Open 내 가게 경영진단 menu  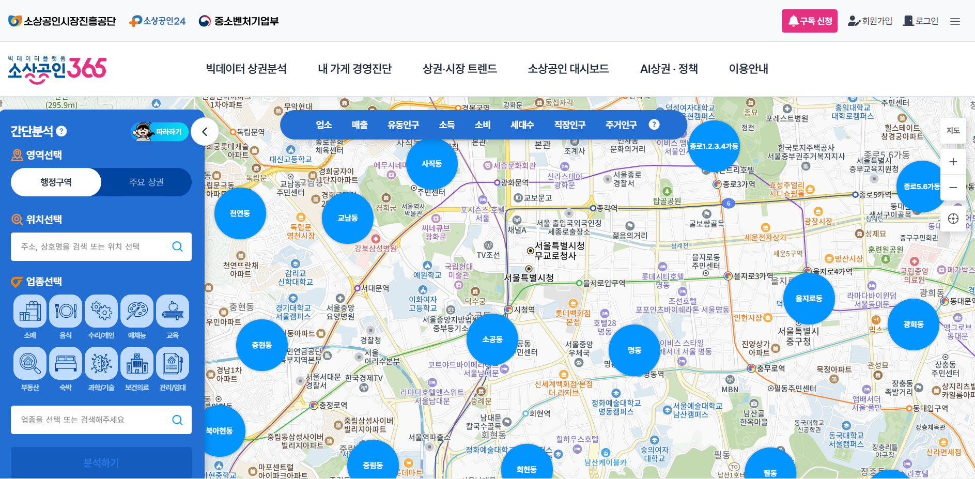[355, 69]
